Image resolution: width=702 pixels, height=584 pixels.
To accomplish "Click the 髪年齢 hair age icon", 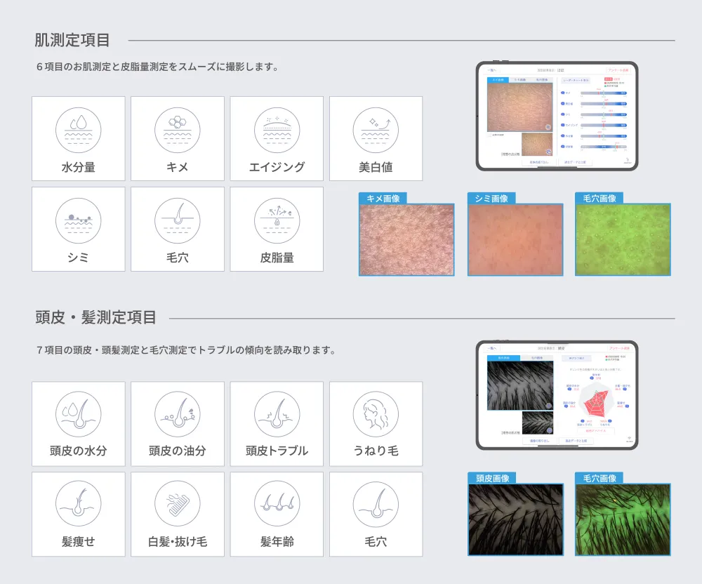I will 277,514.
